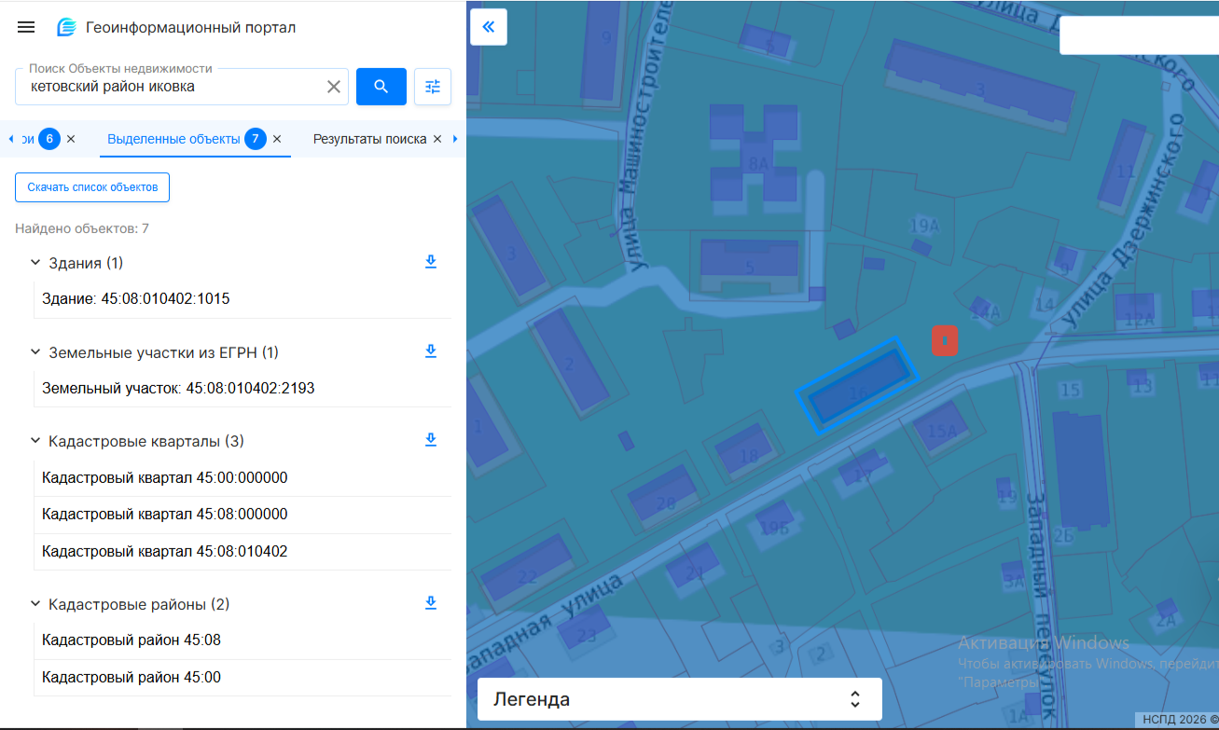Close the Выделенные объекты tab
The width and height of the screenshot is (1219, 730).
pos(277,139)
